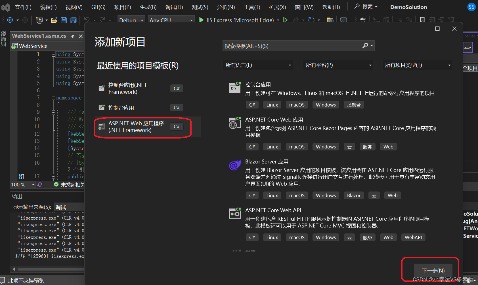Open the IIS Express browser target dropdown arrow
The height and width of the screenshot is (285, 478).
[x=278, y=20]
